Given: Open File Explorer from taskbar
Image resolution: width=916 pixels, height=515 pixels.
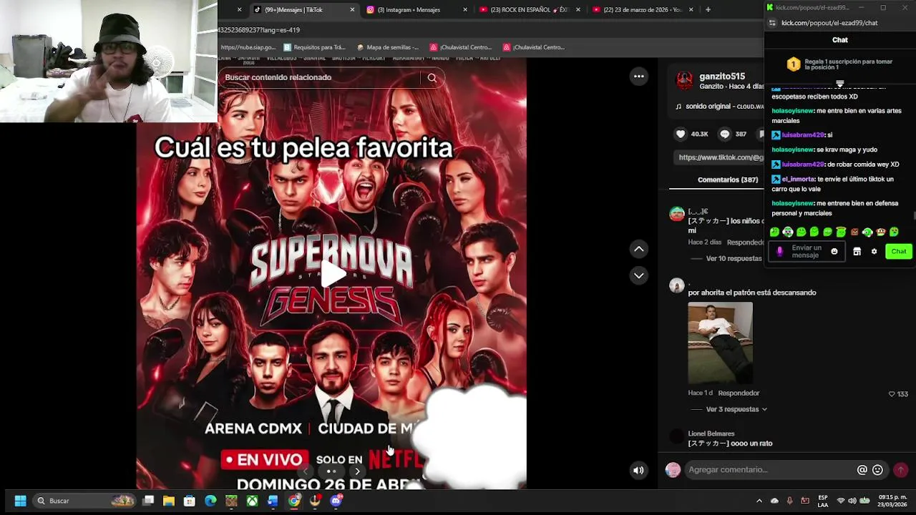Looking at the screenshot, I should click(169, 501).
